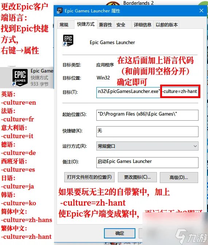The width and height of the screenshot is (208, 245).
Task: Click the 起始位置(S) input field
Action: pos(147,115)
